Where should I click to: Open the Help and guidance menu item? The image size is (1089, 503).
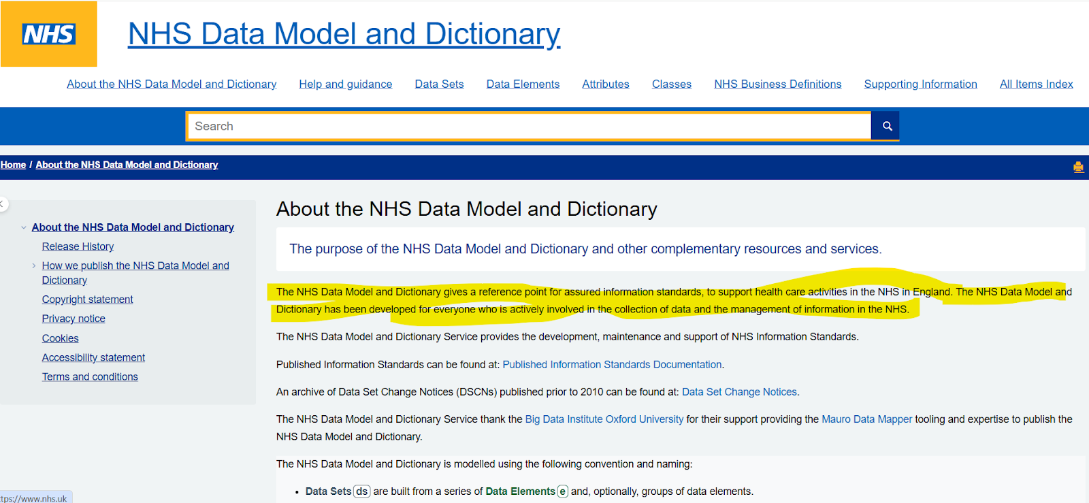pyautogui.click(x=346, y=84)
